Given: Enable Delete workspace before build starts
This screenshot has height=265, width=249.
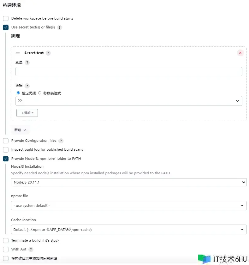Looking at the screenshot, I should pyautogui.click(x=6, y=19).
